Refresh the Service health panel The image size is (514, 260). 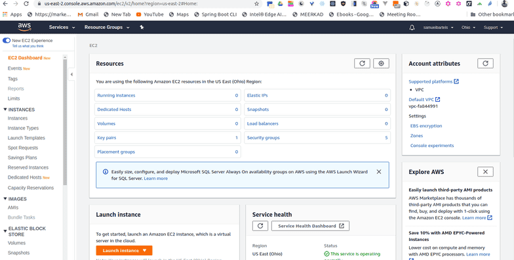coord(260,226)
